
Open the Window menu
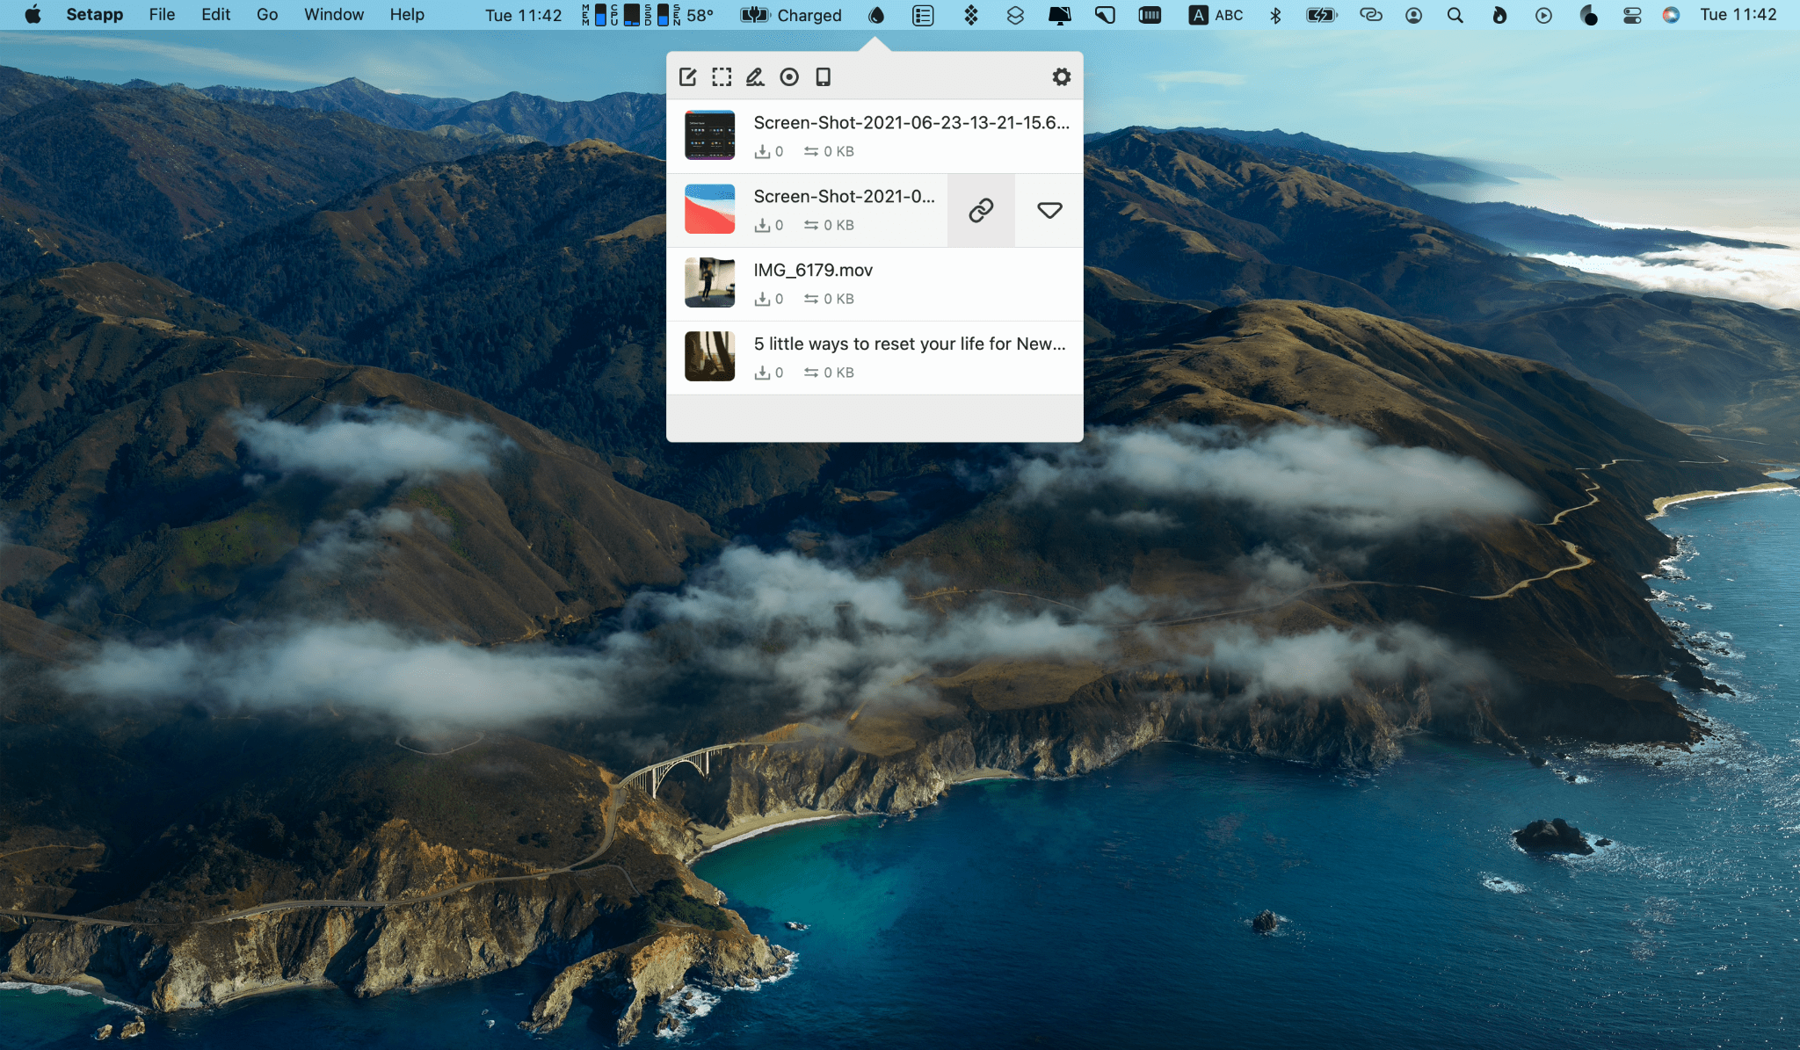point(333,15)
